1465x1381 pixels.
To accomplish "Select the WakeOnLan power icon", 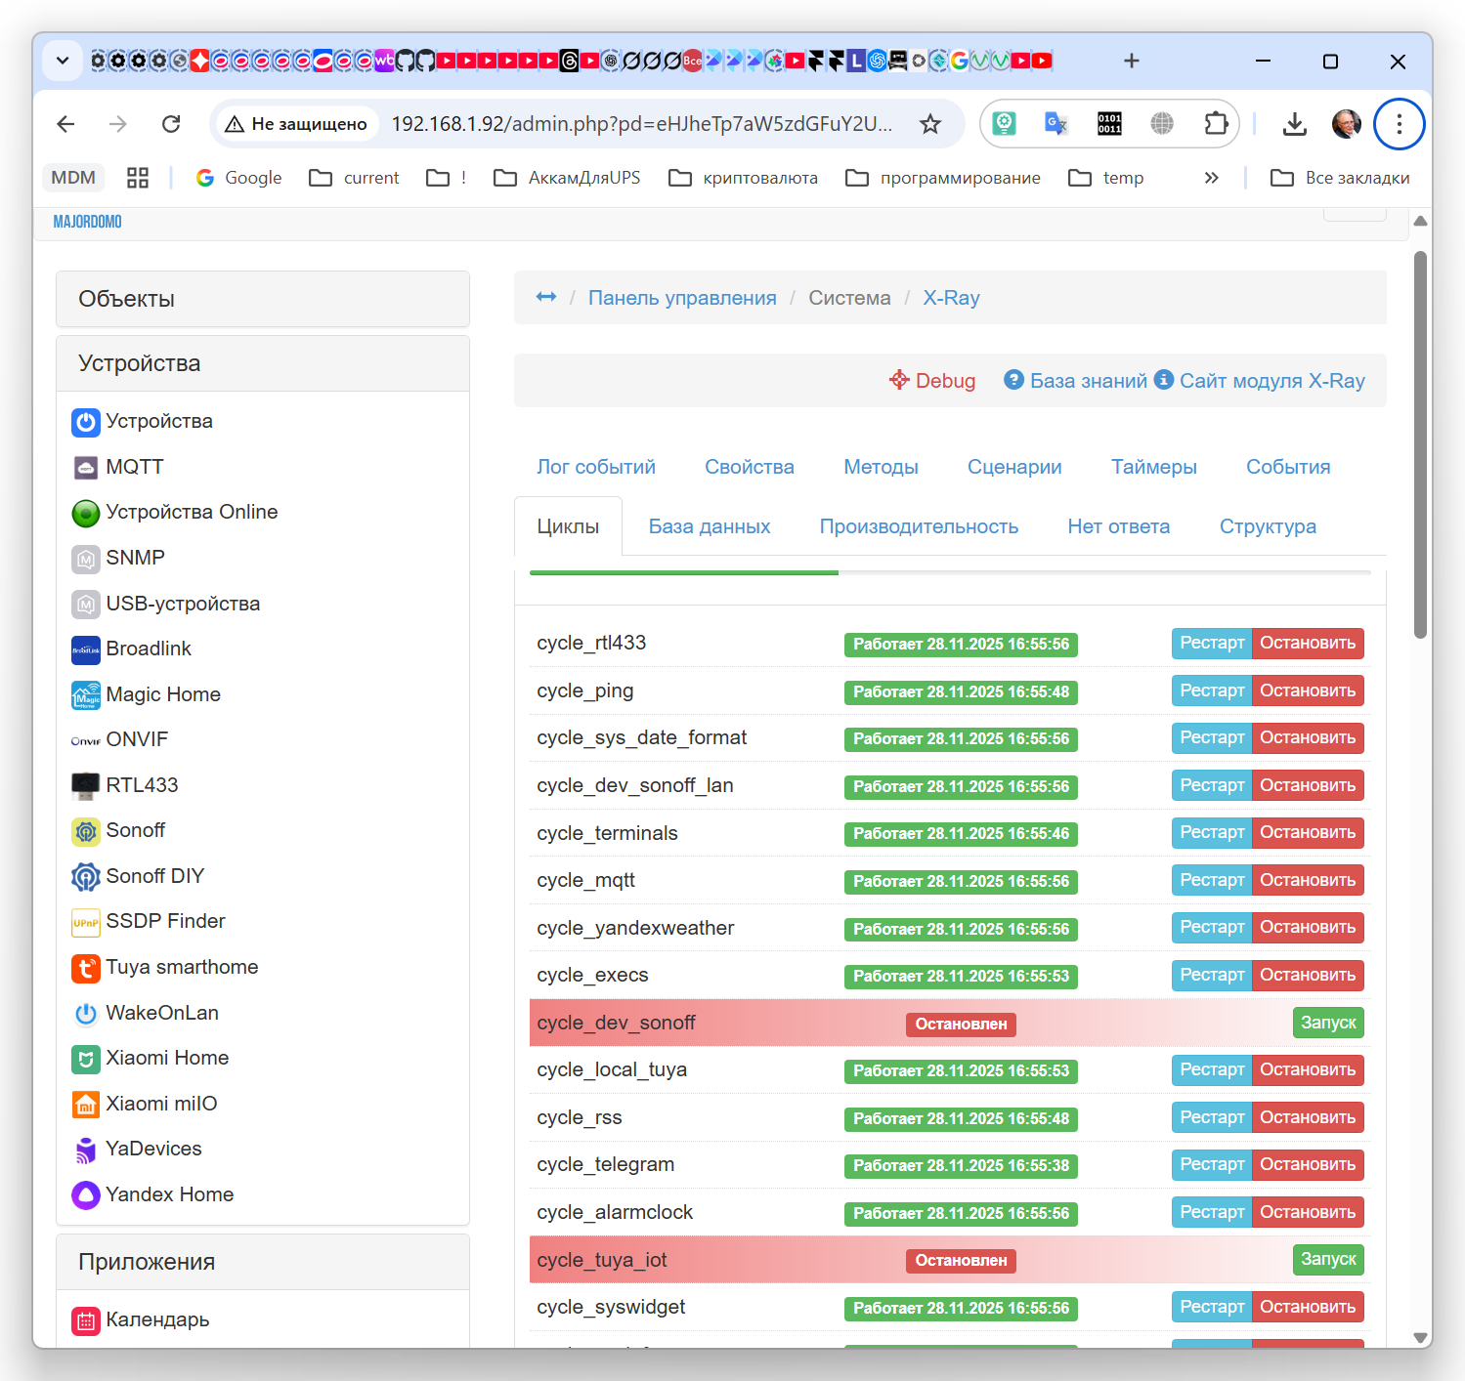I will [x=86, y=1014].
